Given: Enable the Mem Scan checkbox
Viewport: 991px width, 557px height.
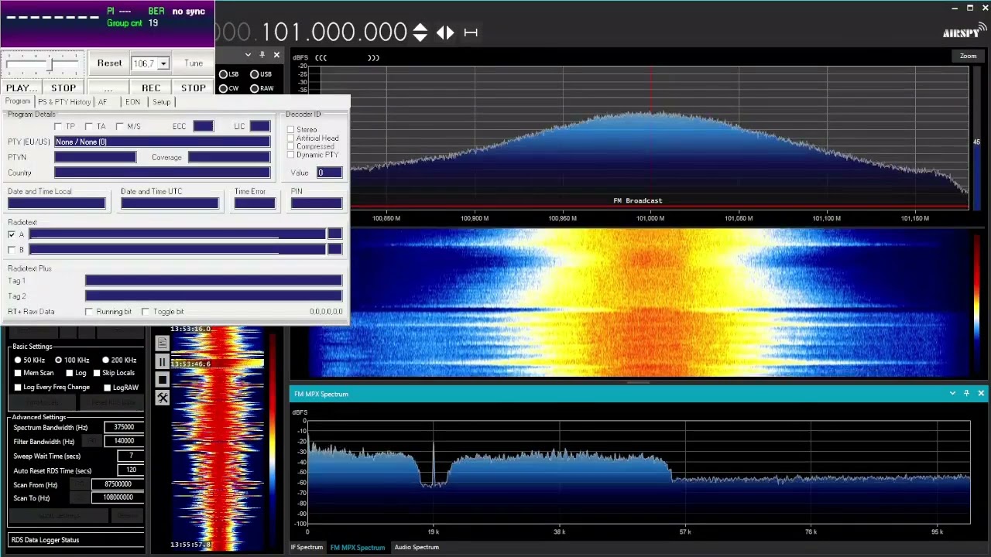Looking at the screenshot, I should pos(18,373).
